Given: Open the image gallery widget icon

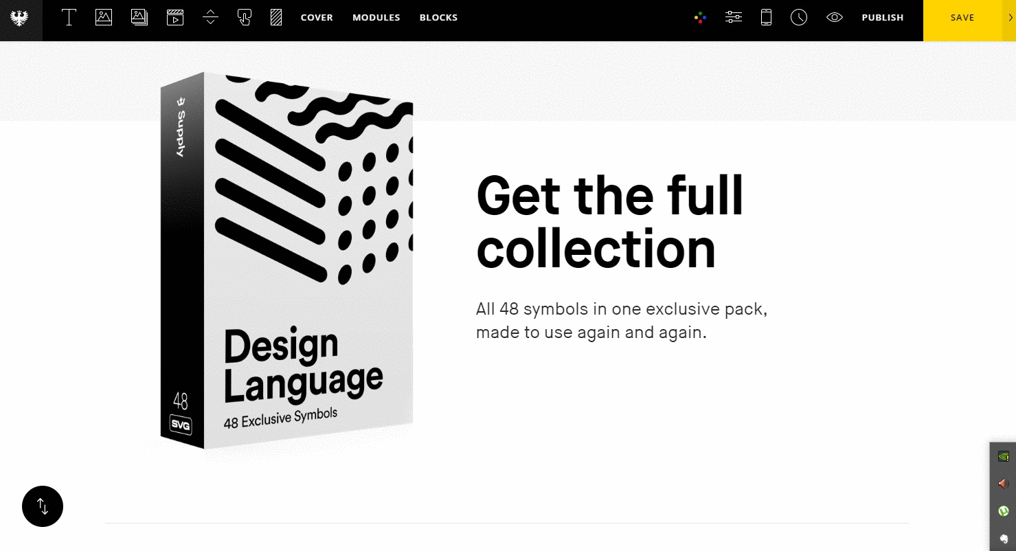Looking at the screenshot, I should (x=139, y=17).
